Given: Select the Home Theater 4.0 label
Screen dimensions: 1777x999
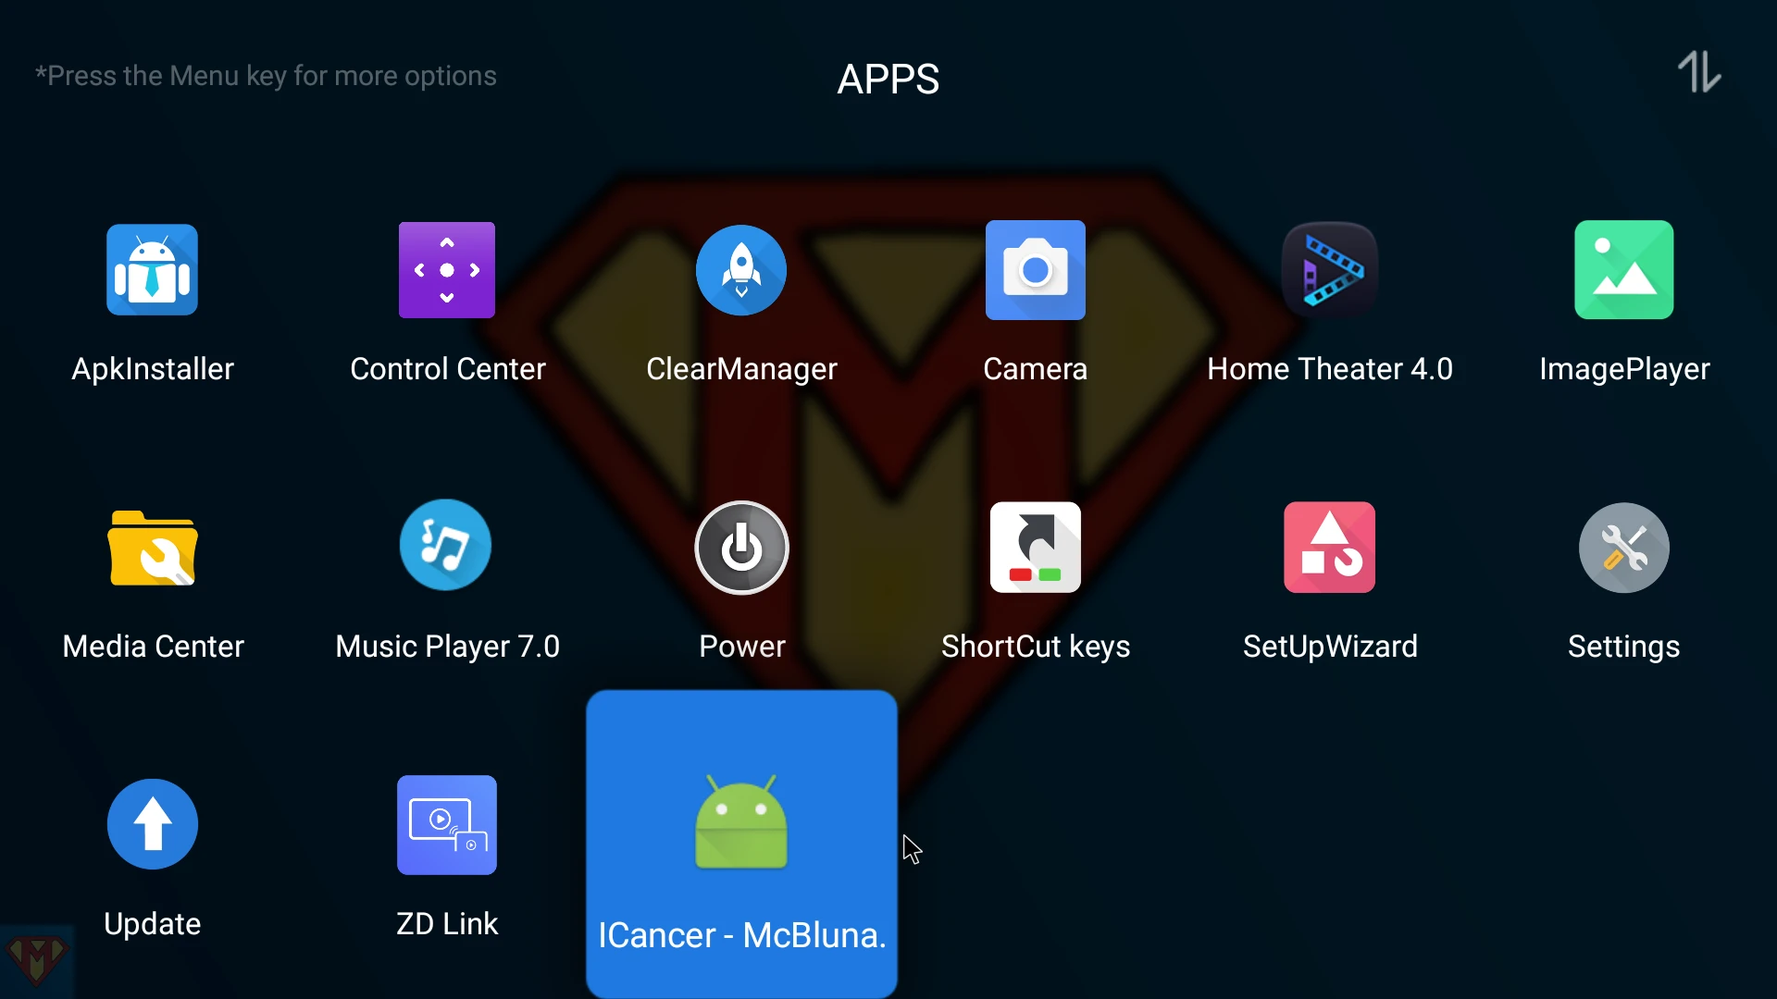Looking at the screenshot, I should pyautogui.click(x=1330, y=369).
